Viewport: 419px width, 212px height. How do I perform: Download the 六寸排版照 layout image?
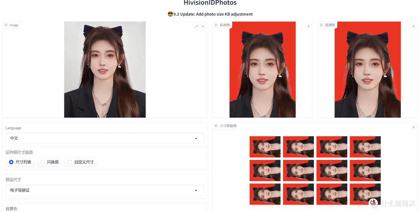pyautogui.click(x=414, y=127)
